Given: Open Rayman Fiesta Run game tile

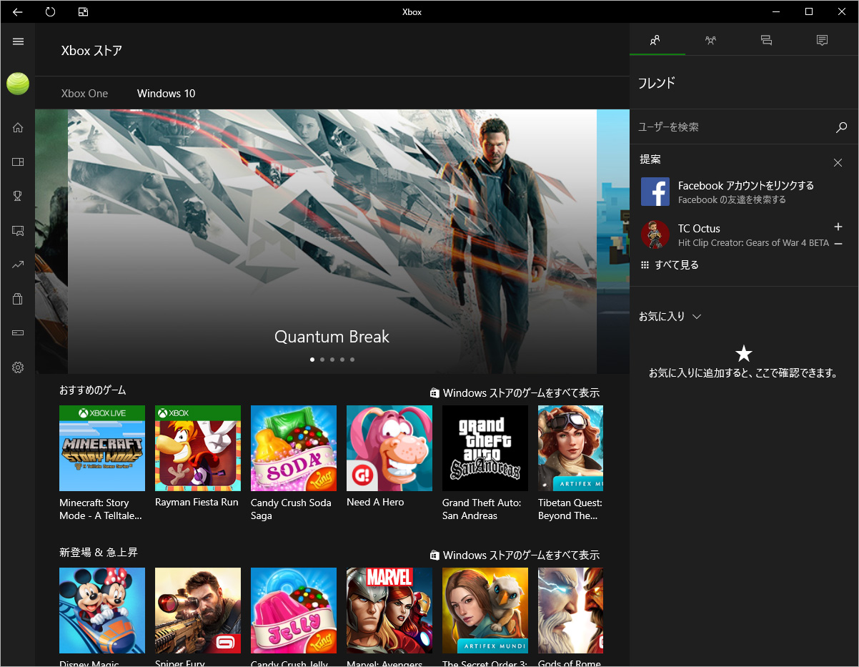Looking at the screenshot, I should (x=198, y=457).
